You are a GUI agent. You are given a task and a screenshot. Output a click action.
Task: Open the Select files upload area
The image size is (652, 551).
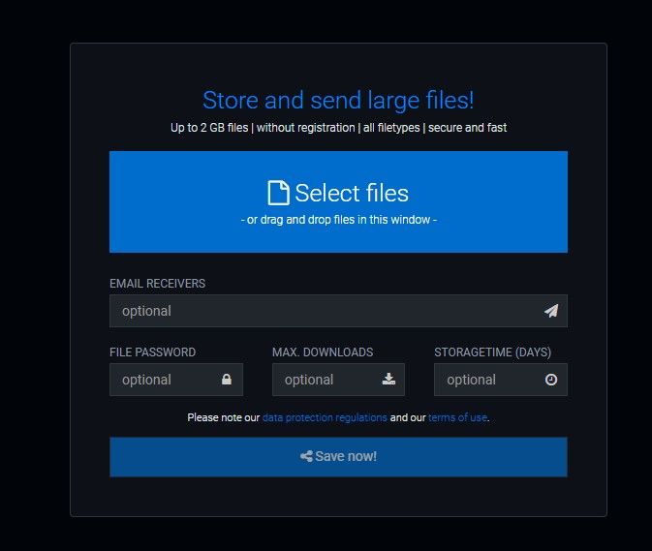(338, 202)
